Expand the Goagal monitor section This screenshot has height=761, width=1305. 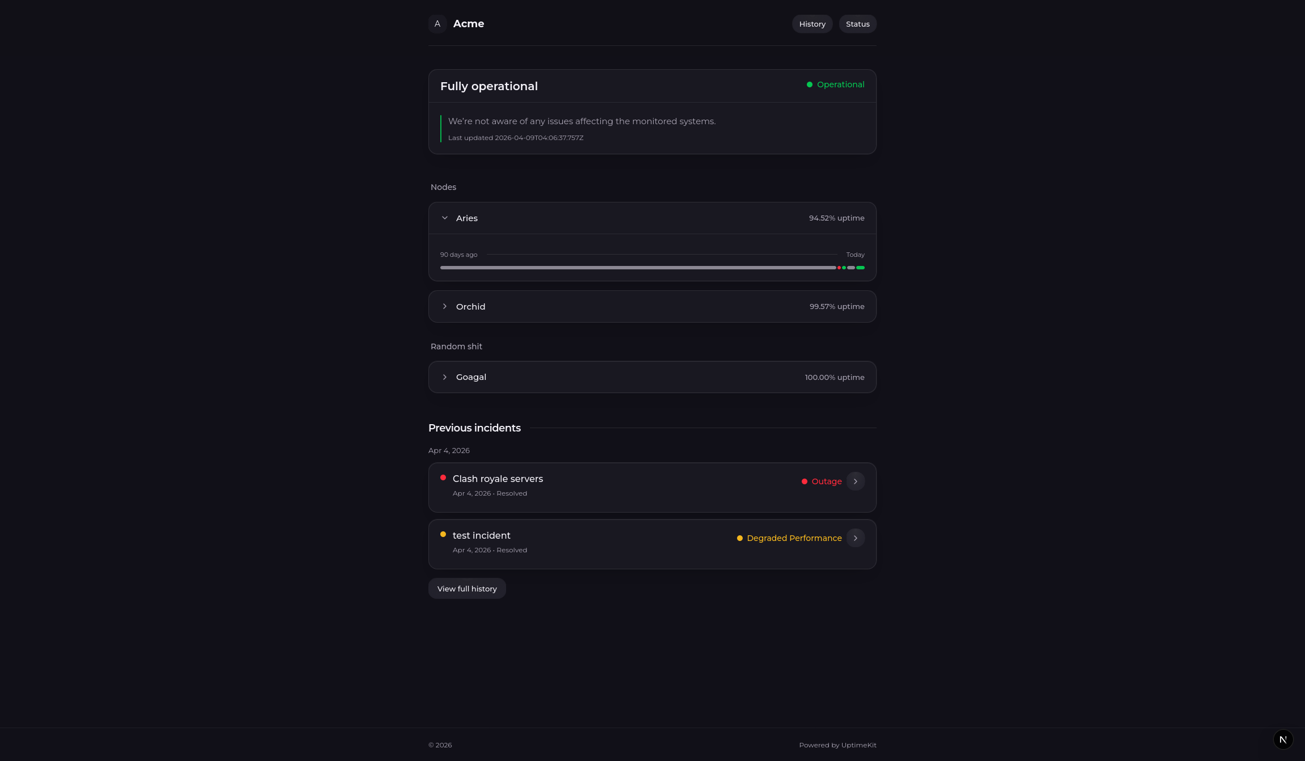coord(445,377)
